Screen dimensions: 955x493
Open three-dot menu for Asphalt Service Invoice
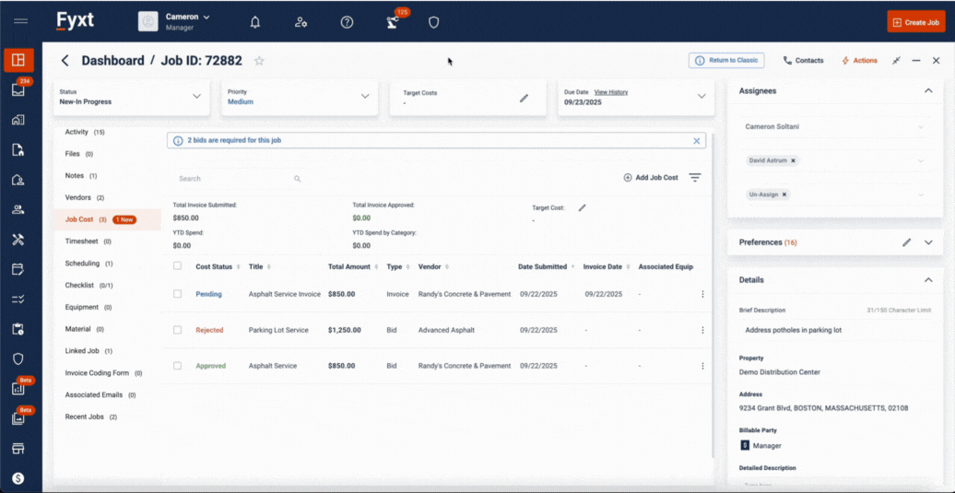tap(702, 294)
